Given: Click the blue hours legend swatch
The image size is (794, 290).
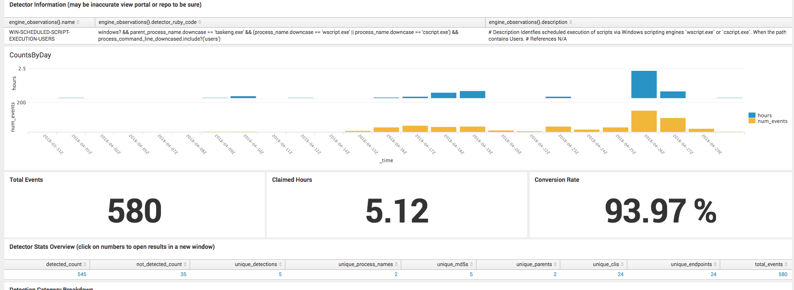Looking at the screenshot, I should [x=752, y=115].
